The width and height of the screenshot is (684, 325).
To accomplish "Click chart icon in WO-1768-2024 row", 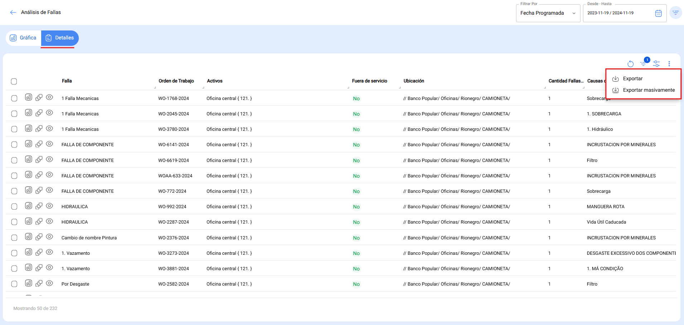I will tap(29, 97).
